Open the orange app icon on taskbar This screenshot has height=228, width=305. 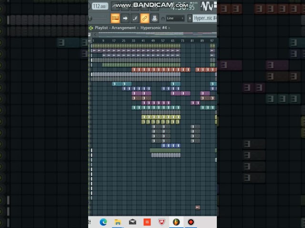click(x=147, y=222)
